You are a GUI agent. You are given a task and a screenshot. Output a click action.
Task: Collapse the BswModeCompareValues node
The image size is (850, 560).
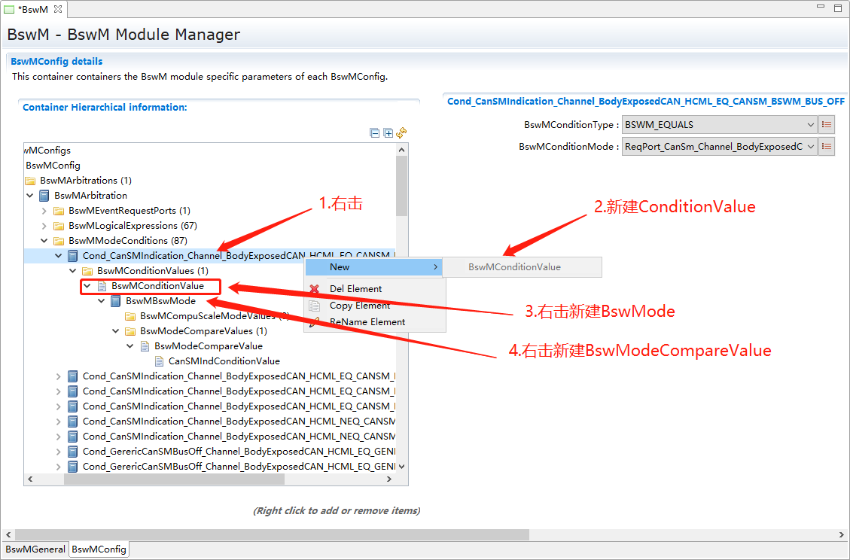click(116, 331)
